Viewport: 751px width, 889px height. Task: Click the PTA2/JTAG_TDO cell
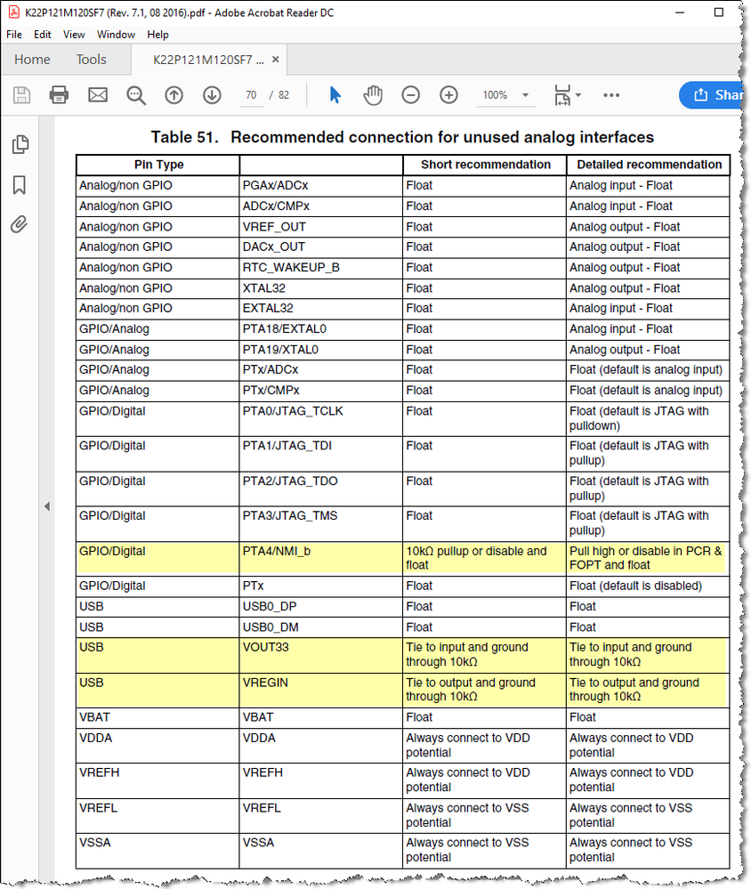point(321,489)
